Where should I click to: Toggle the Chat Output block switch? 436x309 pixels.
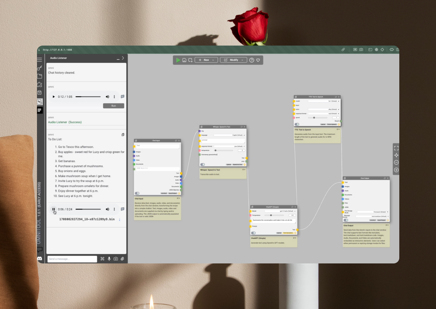pos(346,220)
